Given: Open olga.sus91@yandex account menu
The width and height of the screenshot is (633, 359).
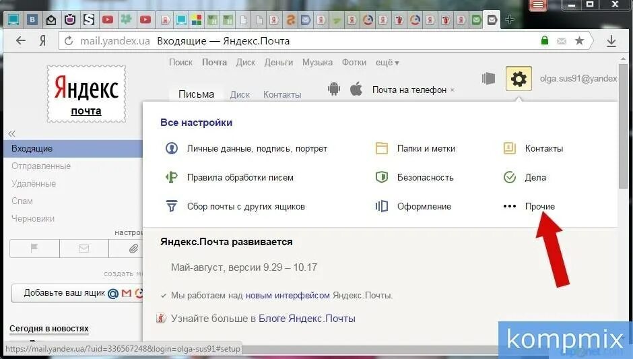Looking at the screenshot, I should pyautogui.click(x=578, y=78).
